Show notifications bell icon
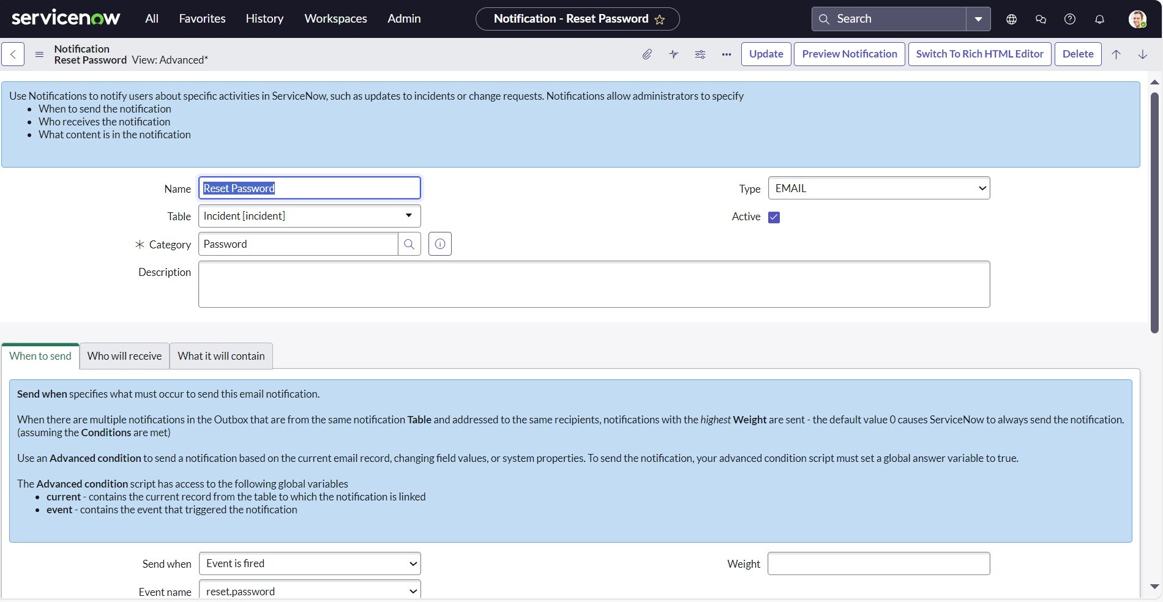 (1099, 19)
